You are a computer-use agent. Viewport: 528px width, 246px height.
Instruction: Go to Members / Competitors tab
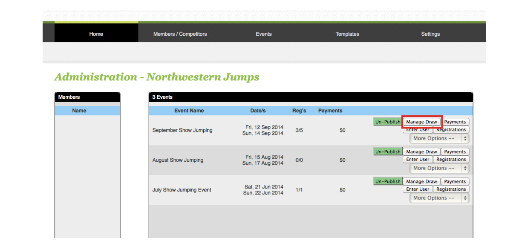pos(180,34)
